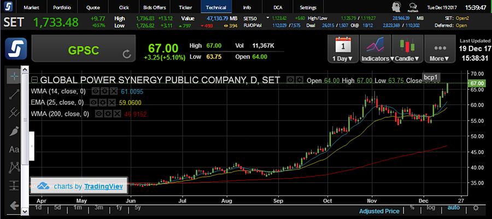Viewport: 492px width, 219px height.
Task: Set chart range to 1y
Action: 119,208
